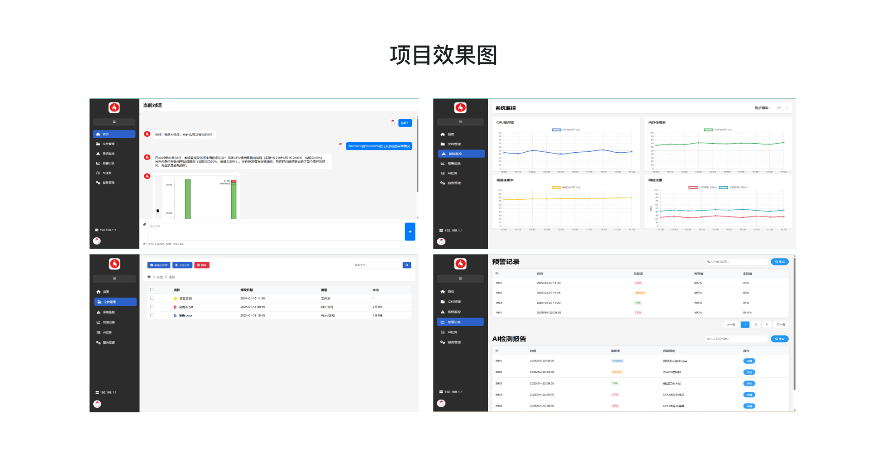Open 系统监控 in file manager sidebar
Image resolution: width=887 pixels, height=453 pixels.
115,312
